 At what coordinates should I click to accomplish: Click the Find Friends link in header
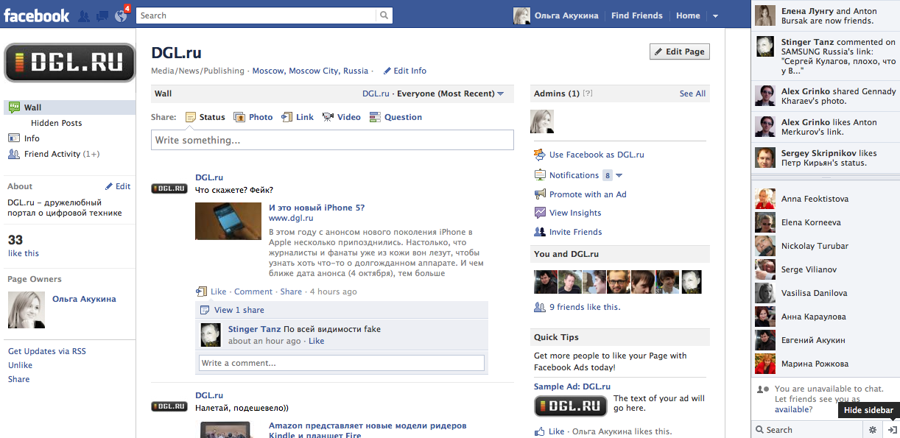pyautogui.click(x=636, y=15)
